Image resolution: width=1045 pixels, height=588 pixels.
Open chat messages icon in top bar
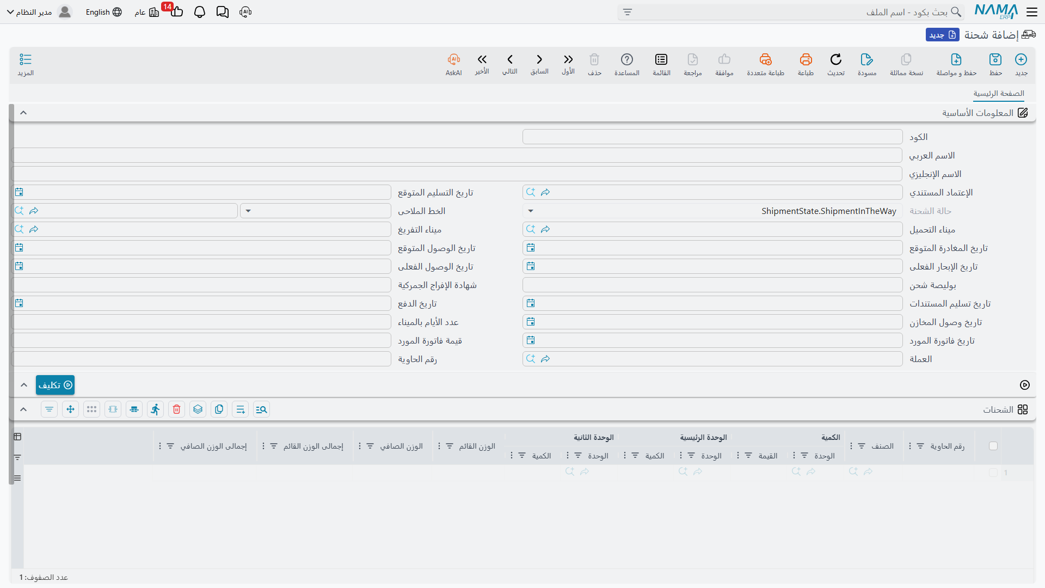pos(223,12)
